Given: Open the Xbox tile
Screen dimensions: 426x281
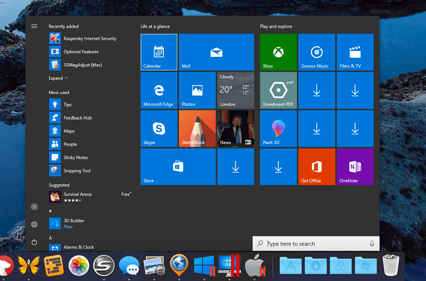Looking at the screenshot, I should pos(278,52).
